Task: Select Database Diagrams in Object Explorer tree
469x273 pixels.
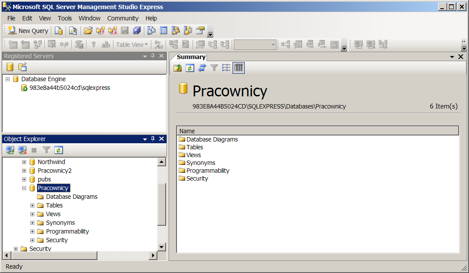Action: tap(71, 197)
